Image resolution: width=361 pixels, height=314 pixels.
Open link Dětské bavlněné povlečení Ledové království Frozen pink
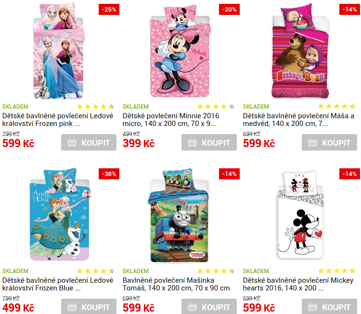[x=58, y=120]
